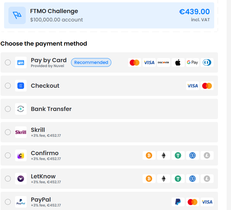The height and width of the screenshot is (210, 231).
Task: Click the Google Pay icon
Action: (x=192, y=62)
